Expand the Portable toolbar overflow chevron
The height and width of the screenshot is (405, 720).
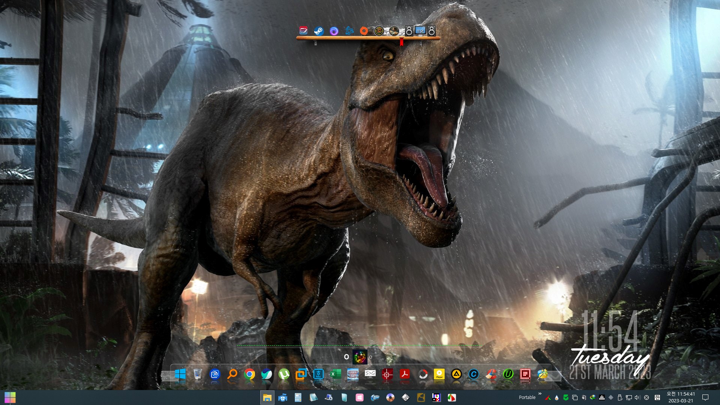(540, 394)
